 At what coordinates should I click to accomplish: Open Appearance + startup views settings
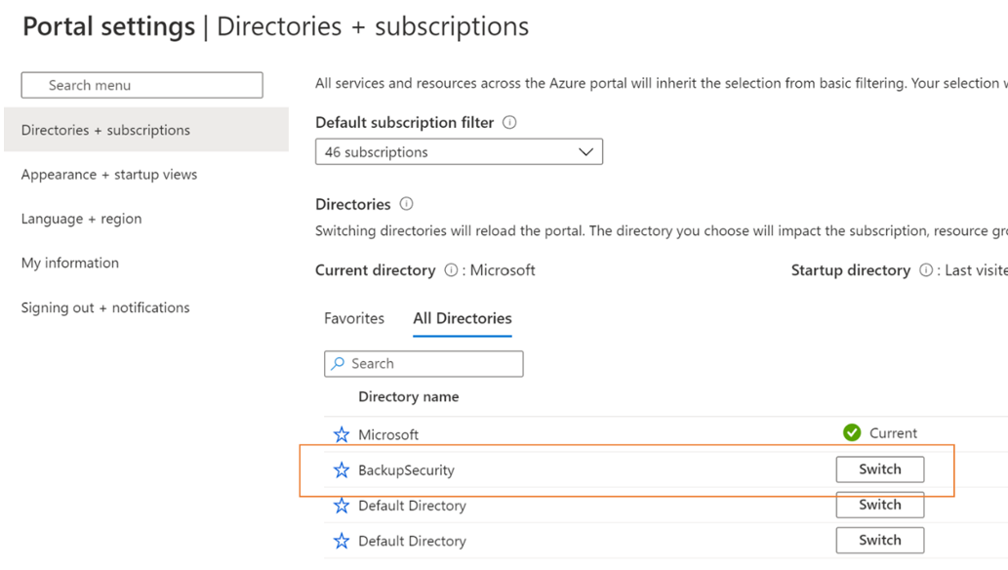pos(109,175)
